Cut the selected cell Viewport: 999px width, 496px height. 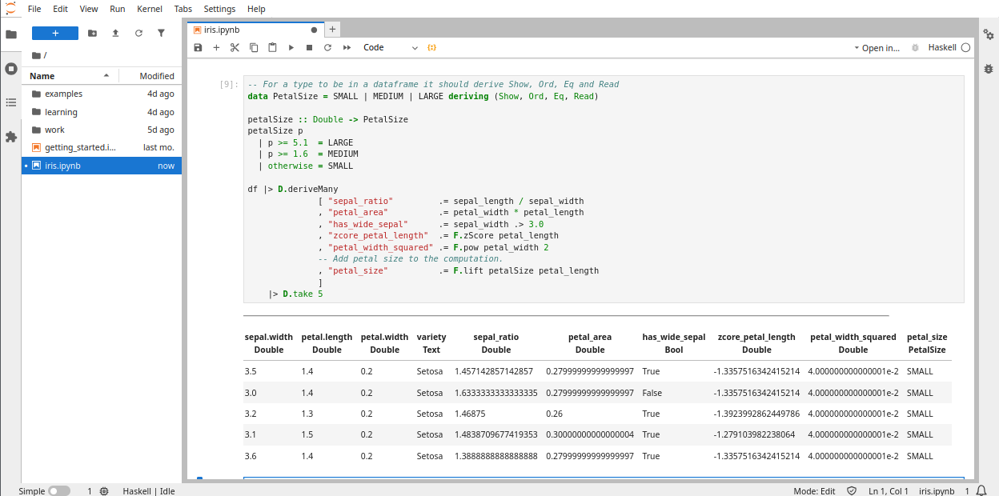pos(235,48)
